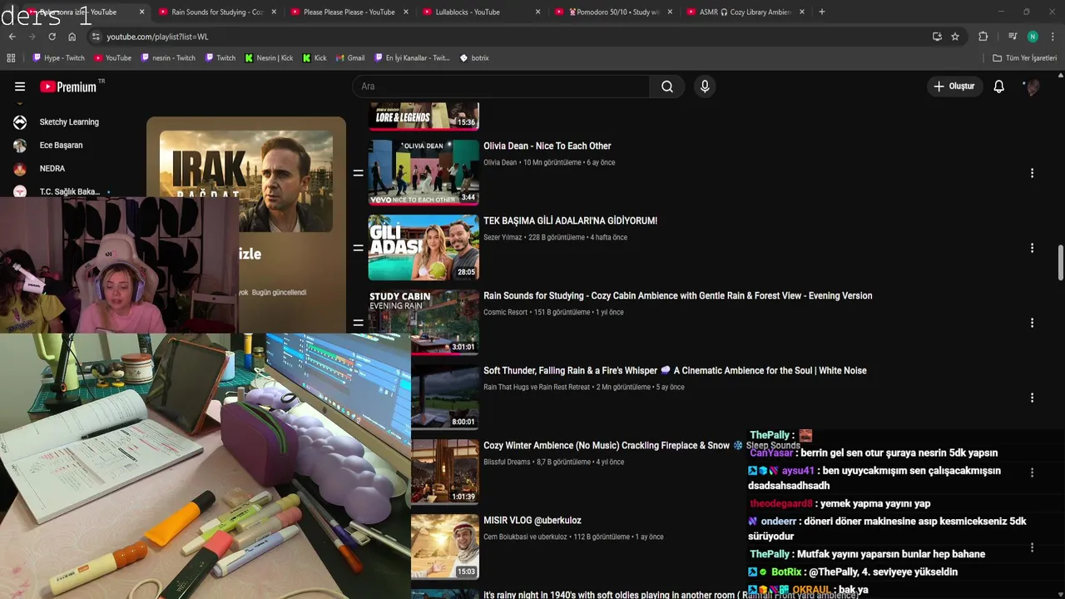The width and height of the screenshot is (1065, 599).
Task: Open the install app icon in the address bar
Action: coord(937,37)
